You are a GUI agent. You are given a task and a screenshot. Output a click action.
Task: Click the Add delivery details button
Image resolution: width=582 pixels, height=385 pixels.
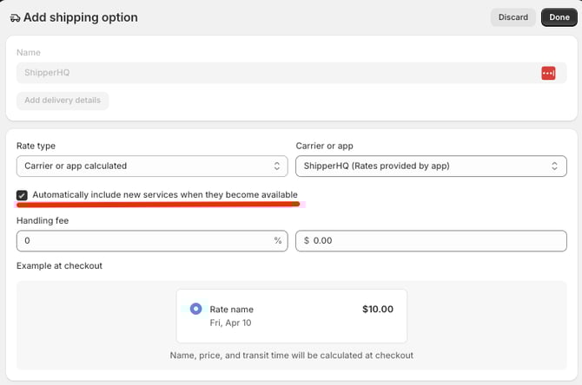point(63,101)
